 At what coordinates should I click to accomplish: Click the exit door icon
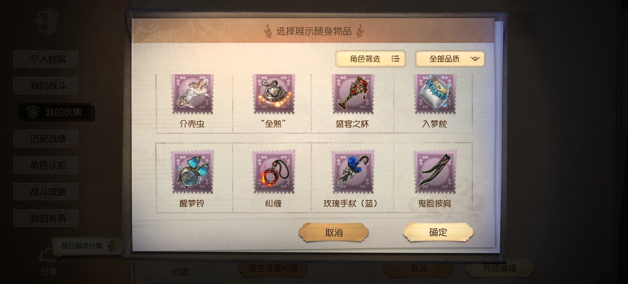click(x=45, y=22)
